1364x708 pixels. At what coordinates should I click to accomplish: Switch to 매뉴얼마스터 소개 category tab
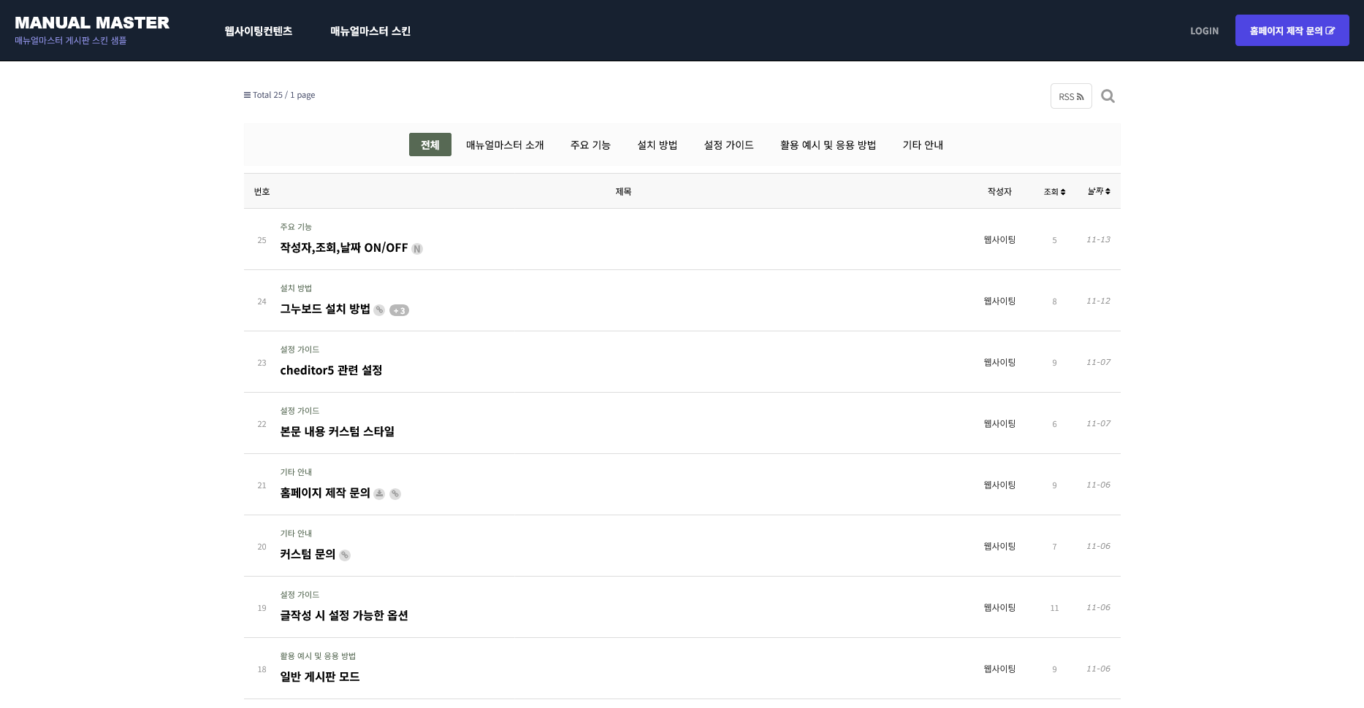coord(505,145)
